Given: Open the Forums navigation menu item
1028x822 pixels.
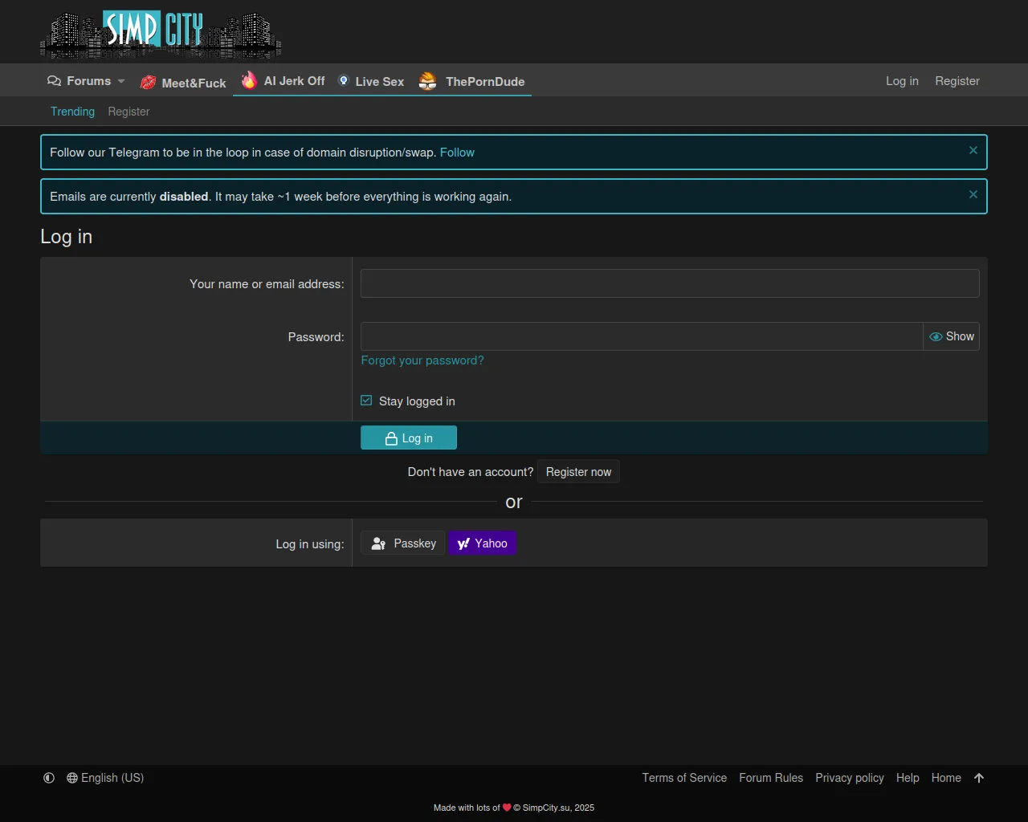Looking at the screenshot, I should point(80,81).
